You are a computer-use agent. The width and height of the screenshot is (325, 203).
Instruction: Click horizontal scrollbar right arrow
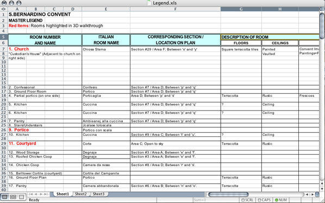pos(312,194)
